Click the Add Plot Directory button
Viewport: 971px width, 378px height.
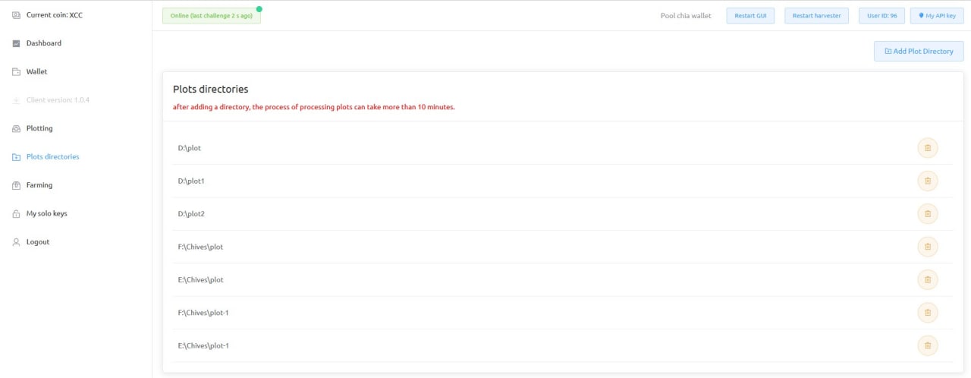click(x=919, y=52)
